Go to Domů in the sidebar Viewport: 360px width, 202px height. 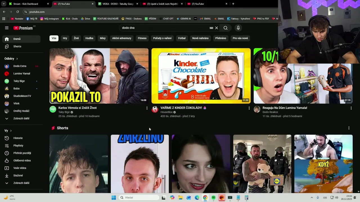tap(21, 39)
